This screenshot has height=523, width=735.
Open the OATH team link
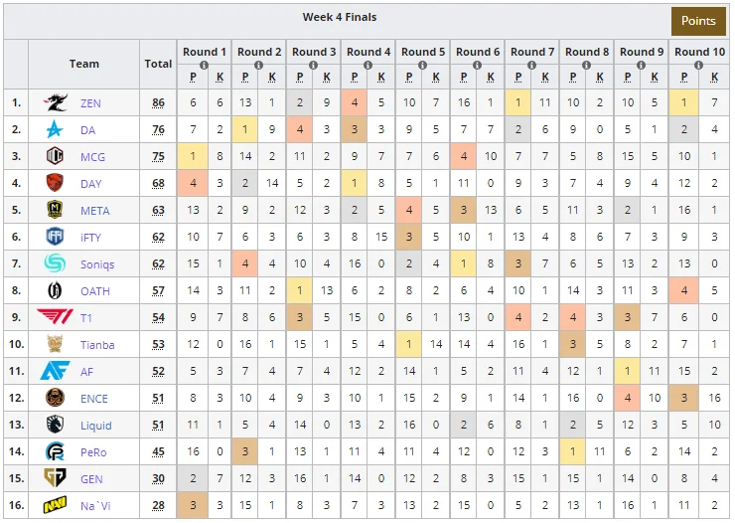coord(95,291)
